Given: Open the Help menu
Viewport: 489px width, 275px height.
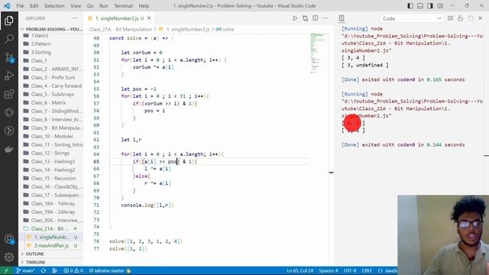Looking at the screenshot, I should (144, 6).
